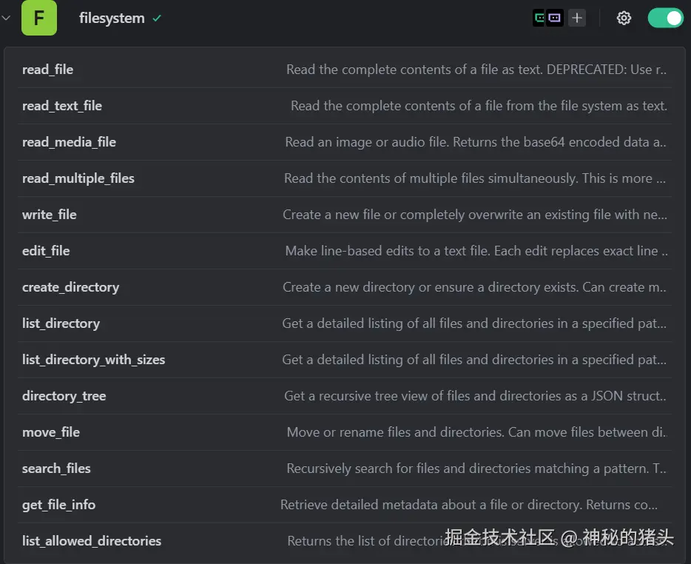The image size is (691, 564).
Task: Click the create_directory tool row
Action: point(70,287)
